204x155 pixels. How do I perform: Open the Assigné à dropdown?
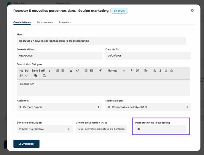tap(59, 107)
